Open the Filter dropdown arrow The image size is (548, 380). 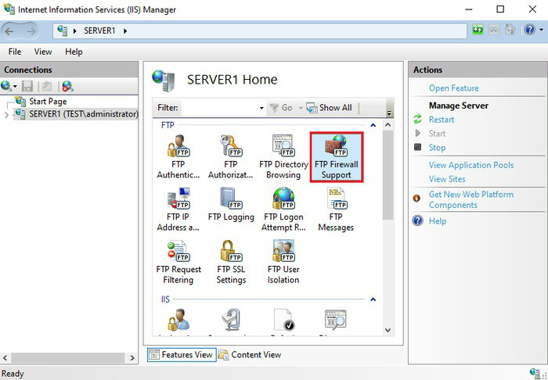click(261, 108)
